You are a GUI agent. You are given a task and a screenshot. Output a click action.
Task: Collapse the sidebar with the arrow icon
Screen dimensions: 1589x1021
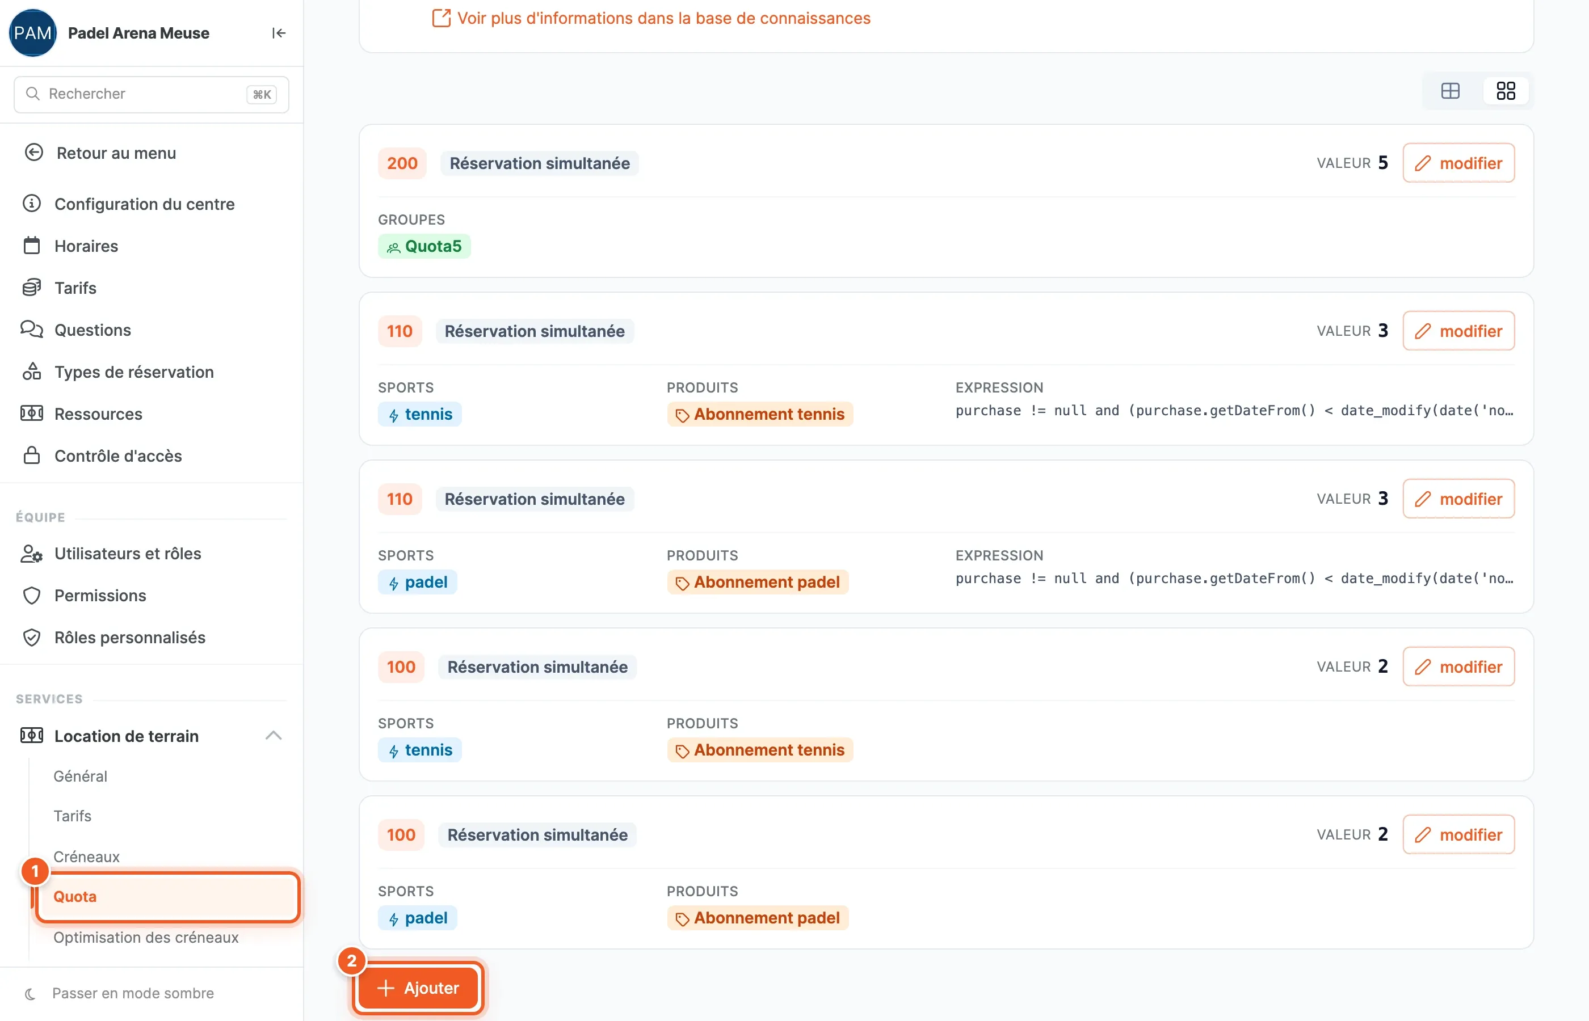pyautogui.click(x=279, y=33)
